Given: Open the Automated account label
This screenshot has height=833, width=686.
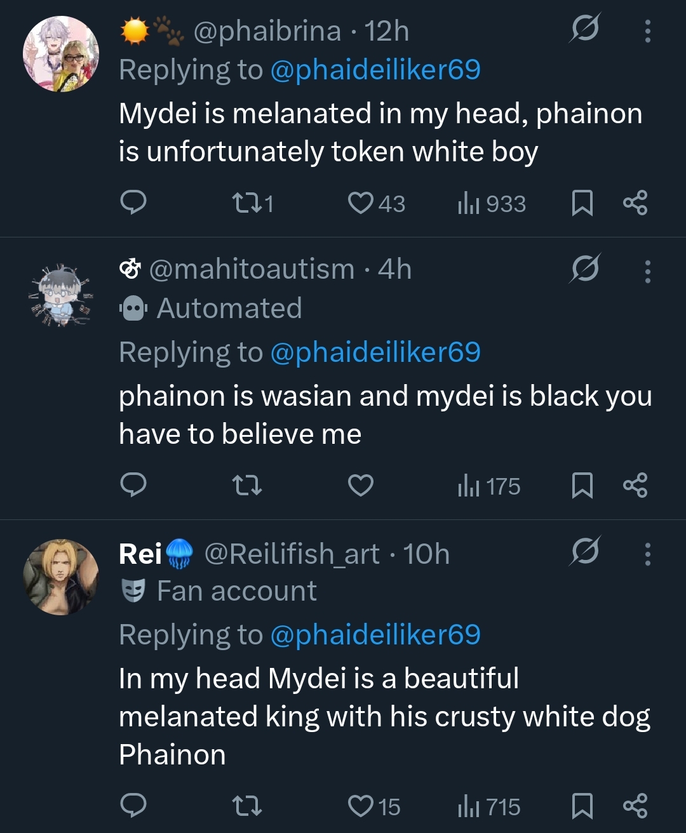Looking at the screenshot, I should [x=211, y=309].
